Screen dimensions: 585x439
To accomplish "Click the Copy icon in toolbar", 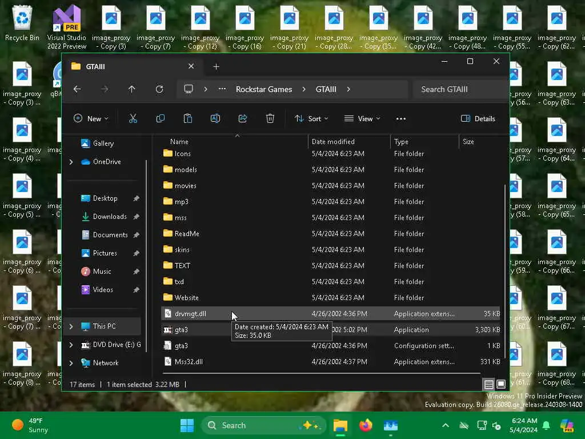I will [161, 119].
